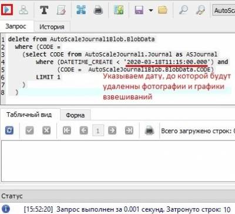Click the green table export icon
The width and height of the screenshot is (235, 214).
119,9
